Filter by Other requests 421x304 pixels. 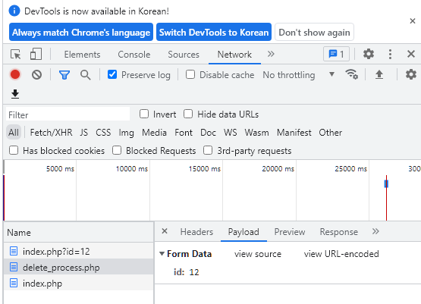pyautogui.click(x=331, y=133)
